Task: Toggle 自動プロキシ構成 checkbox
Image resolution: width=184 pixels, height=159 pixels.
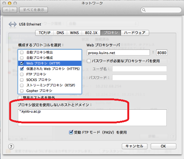Action: 22,58
